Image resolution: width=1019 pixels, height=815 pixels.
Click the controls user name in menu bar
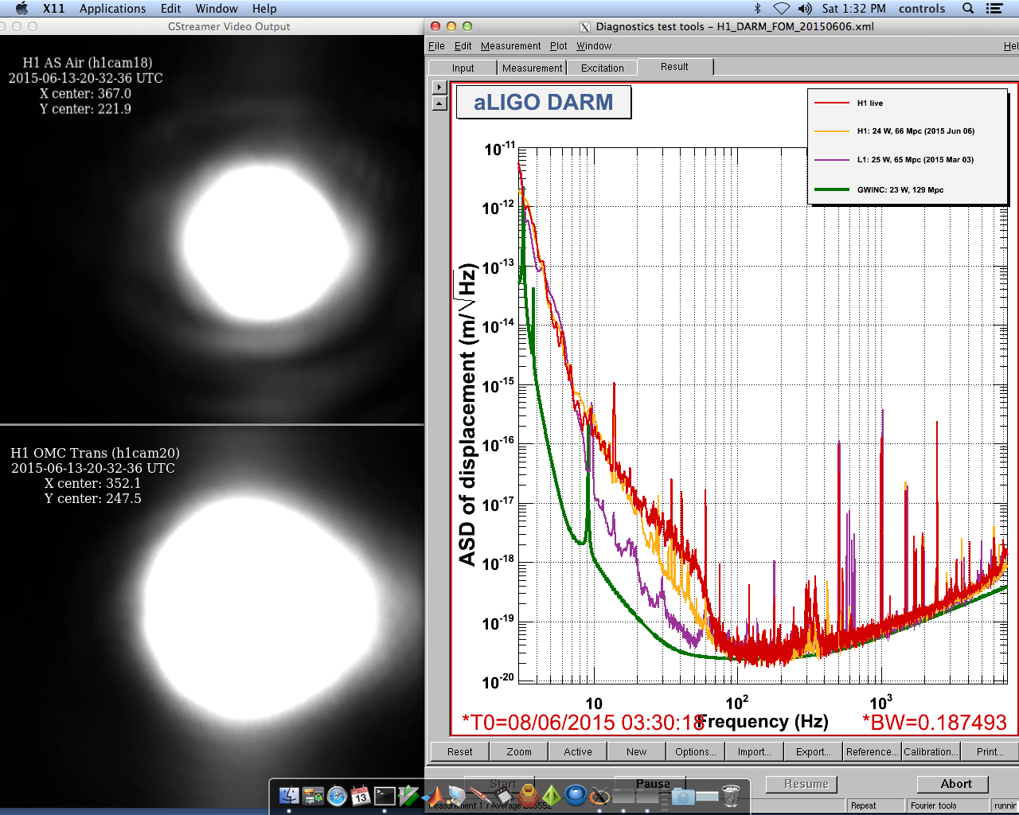(922, 9)
